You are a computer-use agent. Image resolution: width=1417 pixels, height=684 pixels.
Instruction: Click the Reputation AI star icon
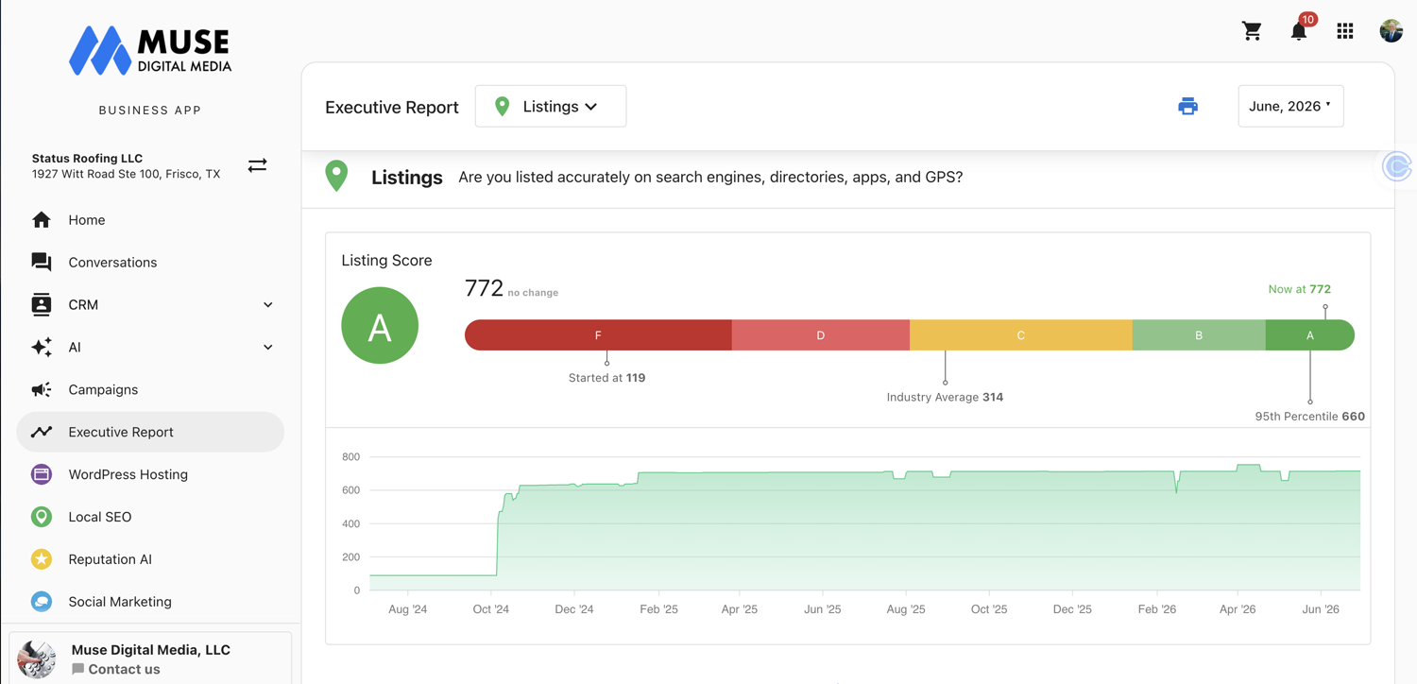click(x=42, y=559)
